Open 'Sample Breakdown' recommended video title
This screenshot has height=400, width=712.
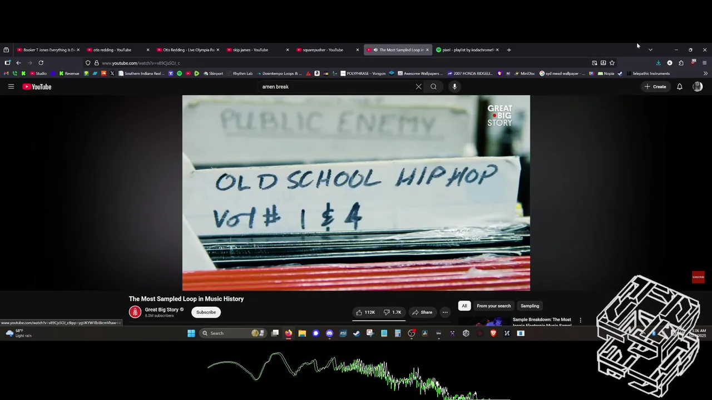click(x=542, y=322)
